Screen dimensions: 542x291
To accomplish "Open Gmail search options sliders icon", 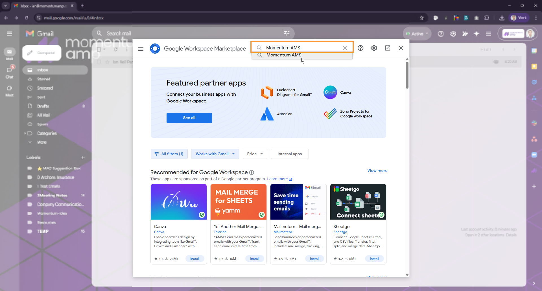I will click(287, 33).
